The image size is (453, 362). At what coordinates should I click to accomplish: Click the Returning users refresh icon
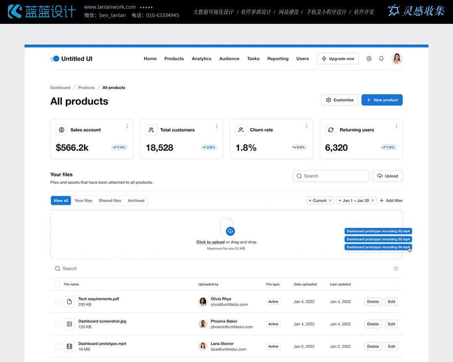tap(331, 130)
